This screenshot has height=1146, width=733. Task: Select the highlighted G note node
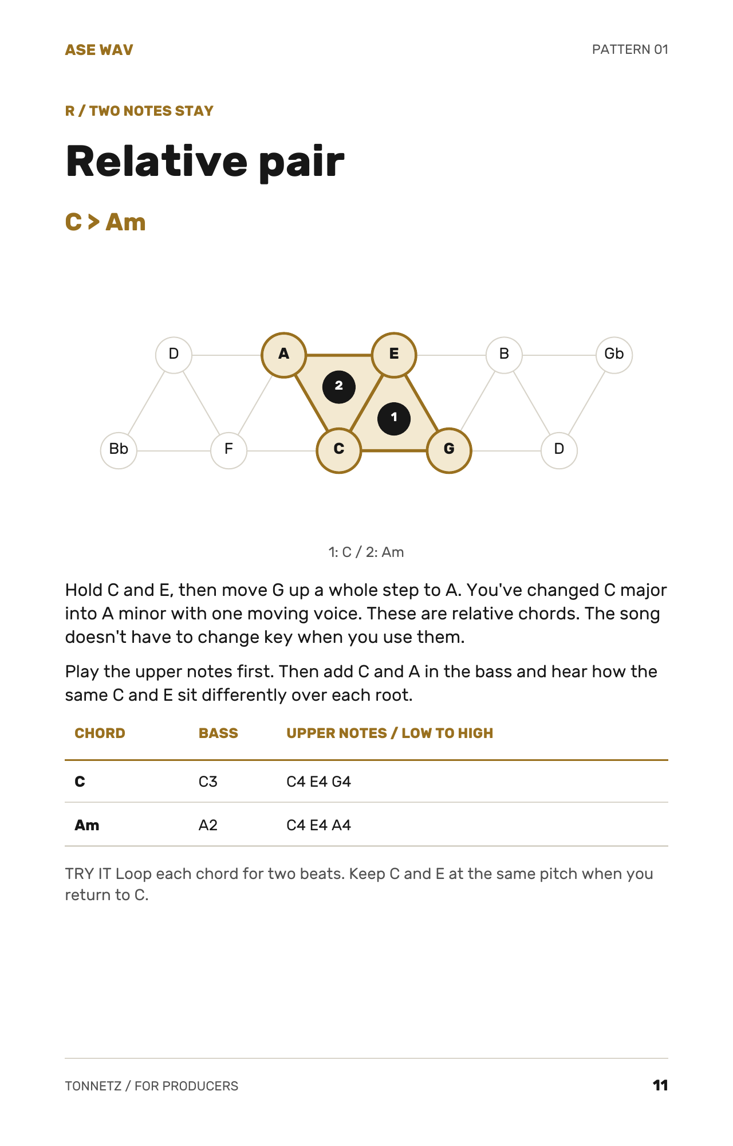449,450
